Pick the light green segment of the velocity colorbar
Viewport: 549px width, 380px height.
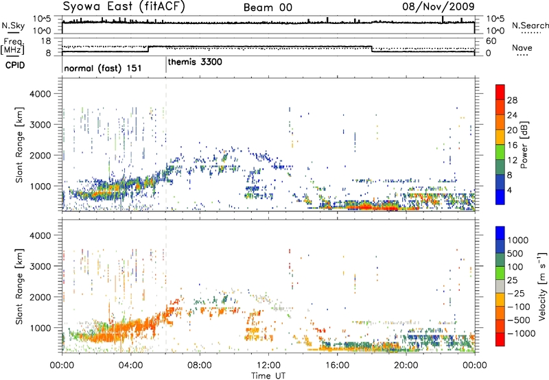click(500, 273)
